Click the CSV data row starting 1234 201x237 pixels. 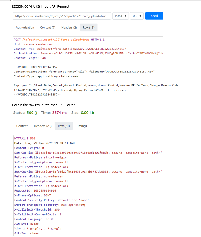pyautogui.click(x=70, y=90)
